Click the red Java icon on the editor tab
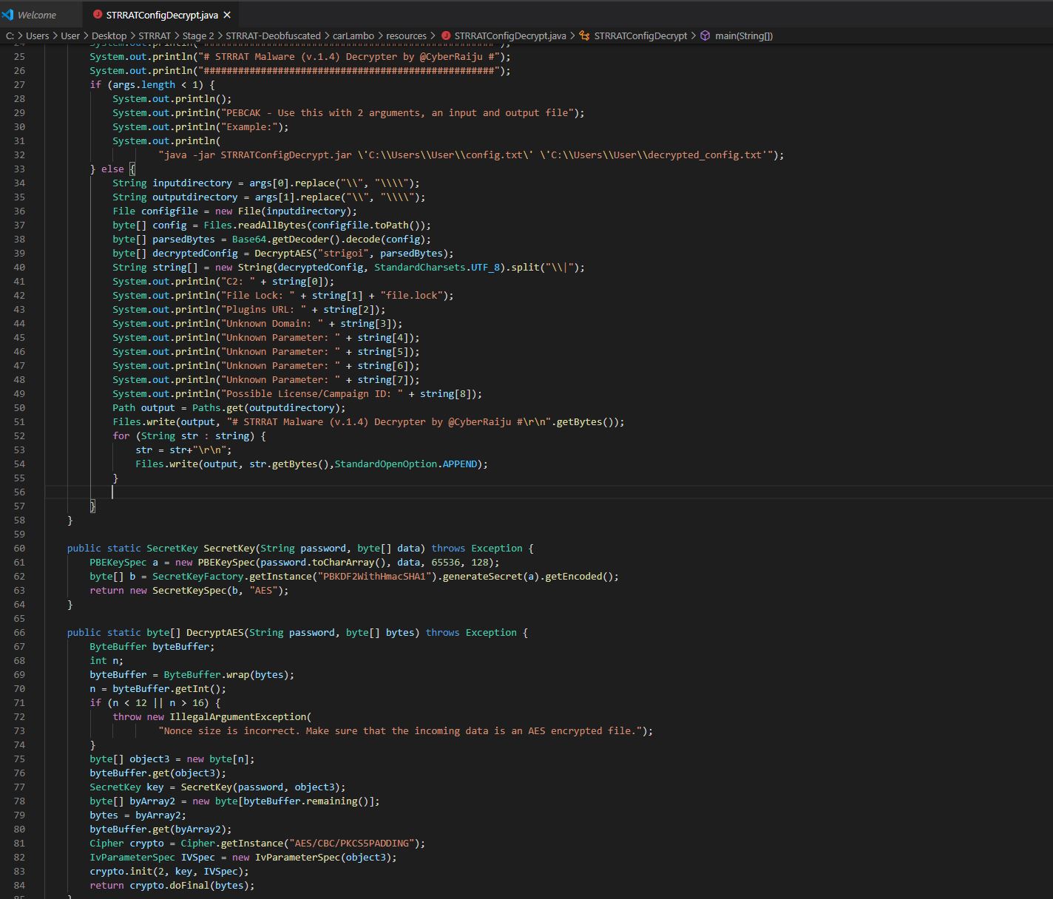This screenshot has width=1053, height=899. click(x=98, y=15)
